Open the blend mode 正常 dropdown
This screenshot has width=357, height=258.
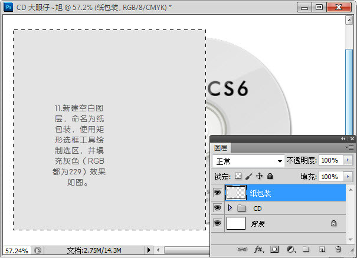click(x=248, y=161)
